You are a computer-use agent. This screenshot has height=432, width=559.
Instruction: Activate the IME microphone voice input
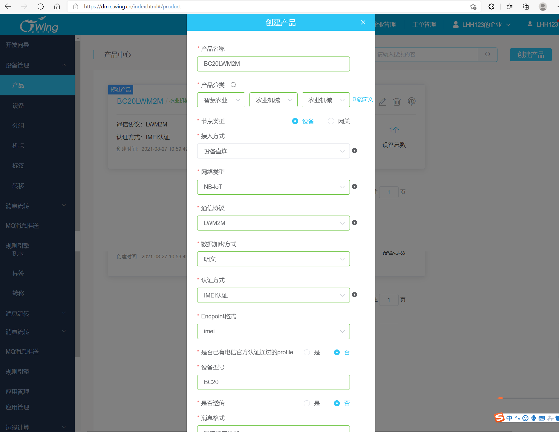(x=534, y=418)
